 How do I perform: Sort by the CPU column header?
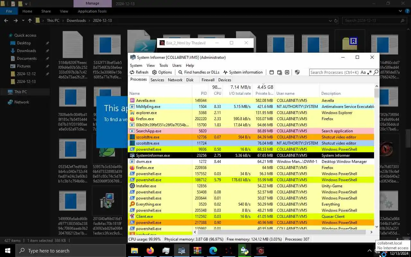(217, 93)
